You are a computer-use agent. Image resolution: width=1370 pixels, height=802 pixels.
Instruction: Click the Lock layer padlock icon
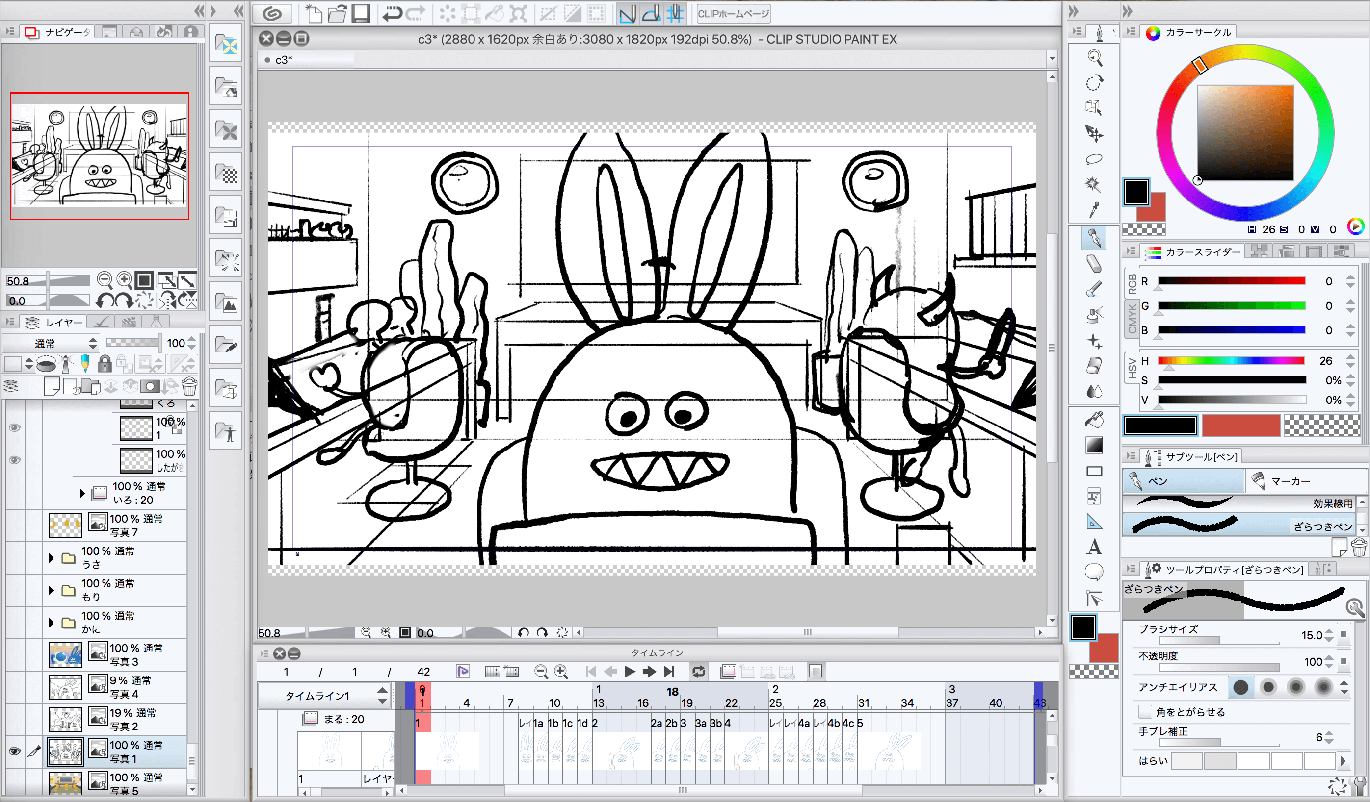click(105, 363)
